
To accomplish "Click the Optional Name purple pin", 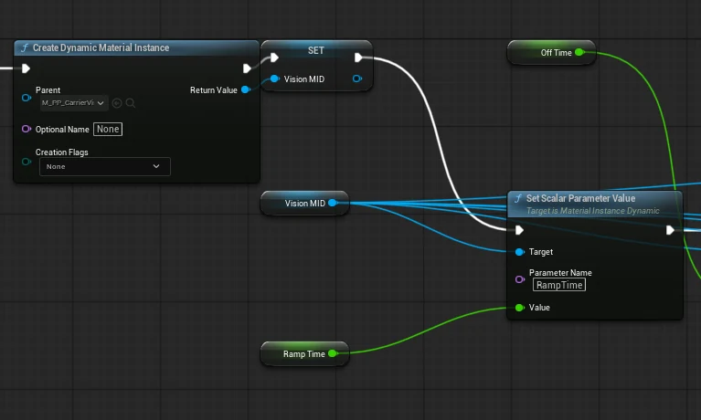I will (x=27, y=129).
